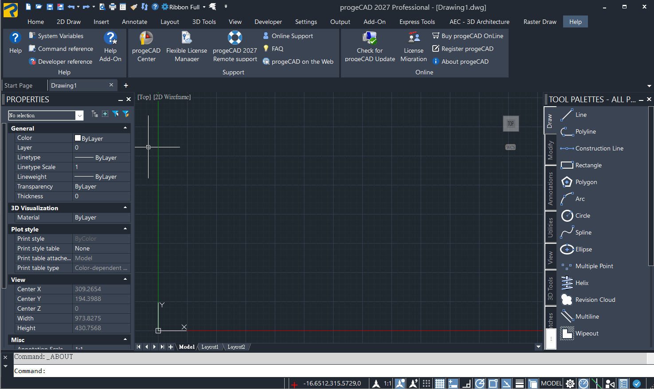
Task: Open System Variables from Help ribbon
Action: pos(56,36)
